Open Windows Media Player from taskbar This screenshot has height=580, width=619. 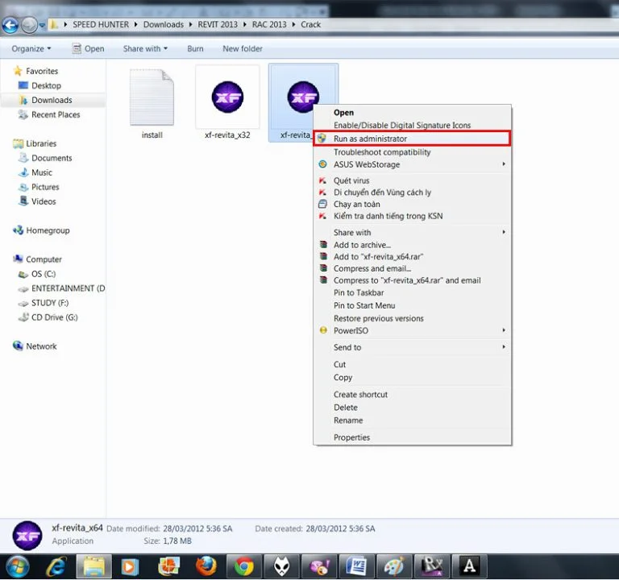click(x=131, y=567)
